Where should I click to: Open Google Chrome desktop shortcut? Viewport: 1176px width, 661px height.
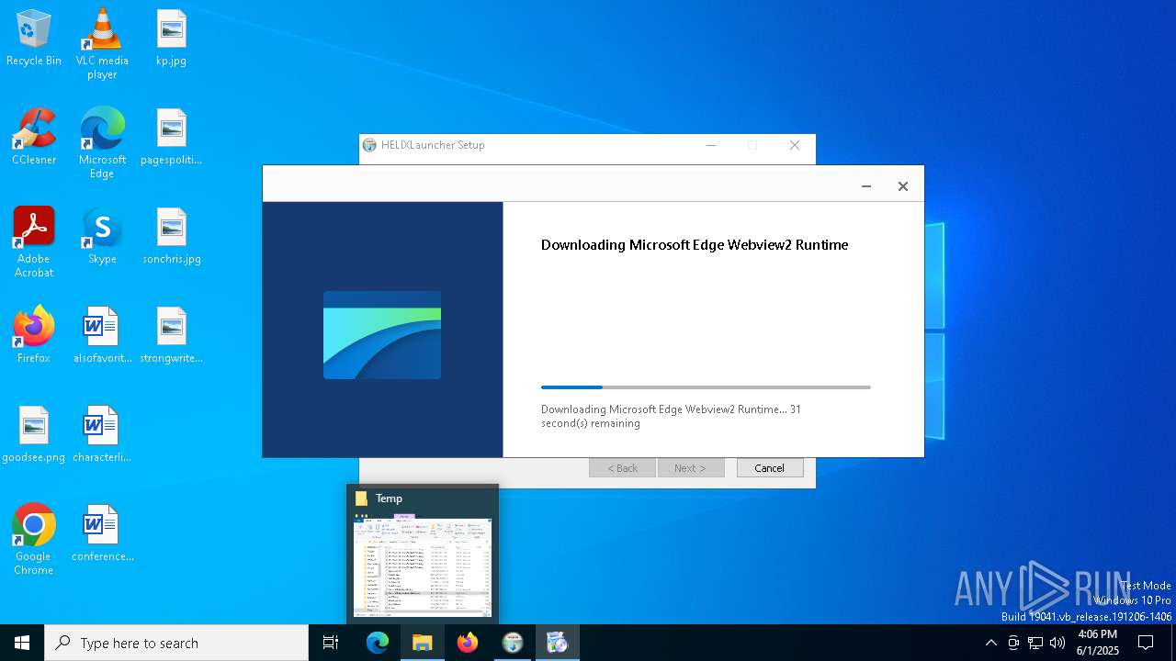pos(34,540)
